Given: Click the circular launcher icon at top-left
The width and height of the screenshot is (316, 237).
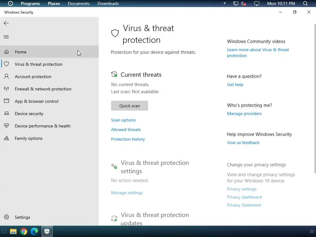Looking at the screenshot, I should 10,3.
